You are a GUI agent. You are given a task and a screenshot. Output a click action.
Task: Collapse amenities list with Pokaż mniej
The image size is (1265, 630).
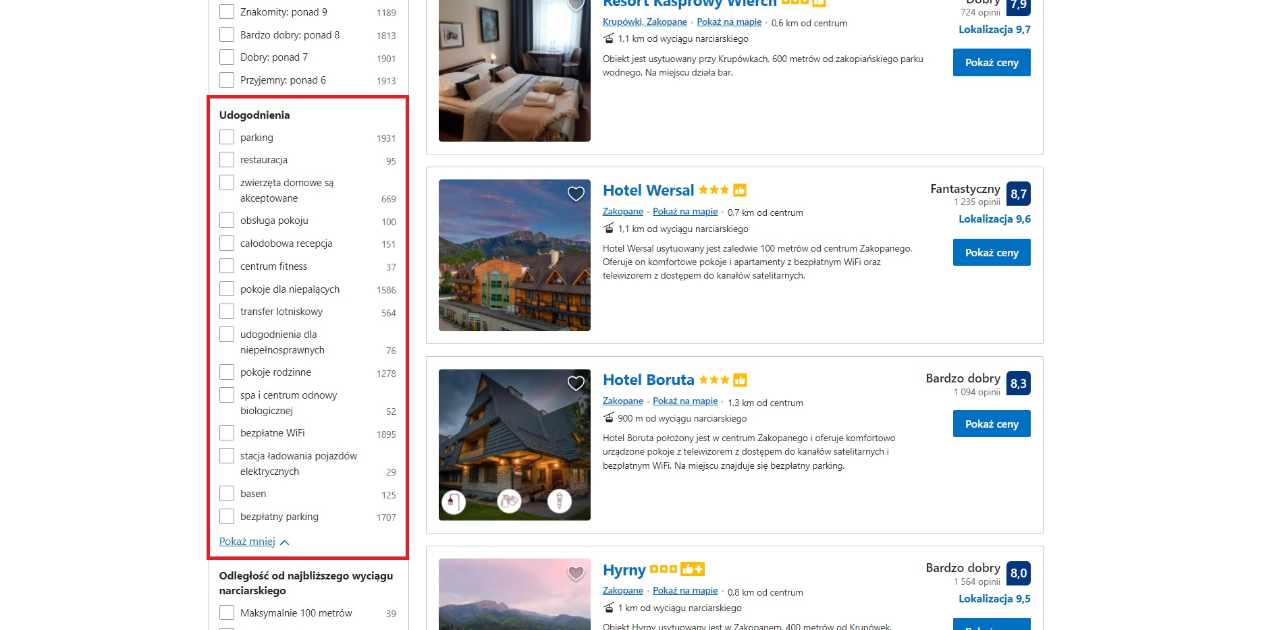[254, 542]
